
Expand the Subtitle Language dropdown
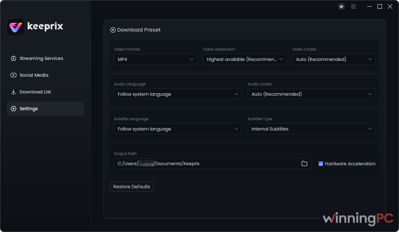coord(178,129)
